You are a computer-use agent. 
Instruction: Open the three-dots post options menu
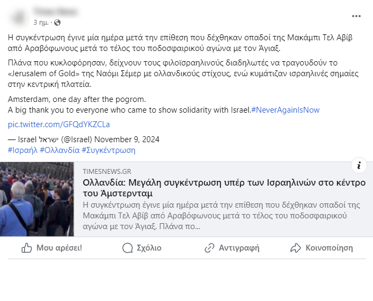(356, 16)
